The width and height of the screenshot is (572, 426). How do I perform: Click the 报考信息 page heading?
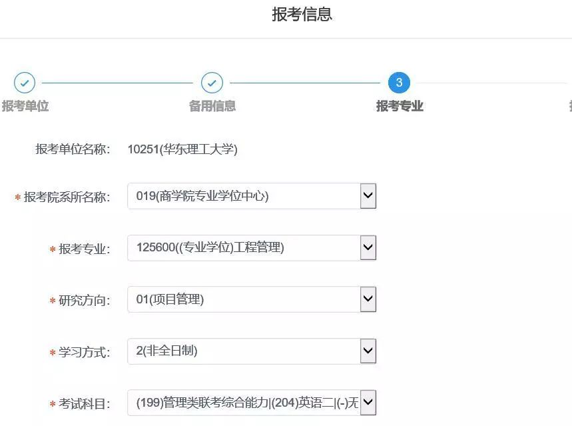[302, 14]
